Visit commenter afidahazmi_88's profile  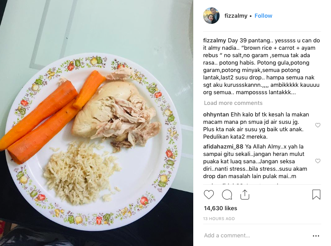coord(223,146)
